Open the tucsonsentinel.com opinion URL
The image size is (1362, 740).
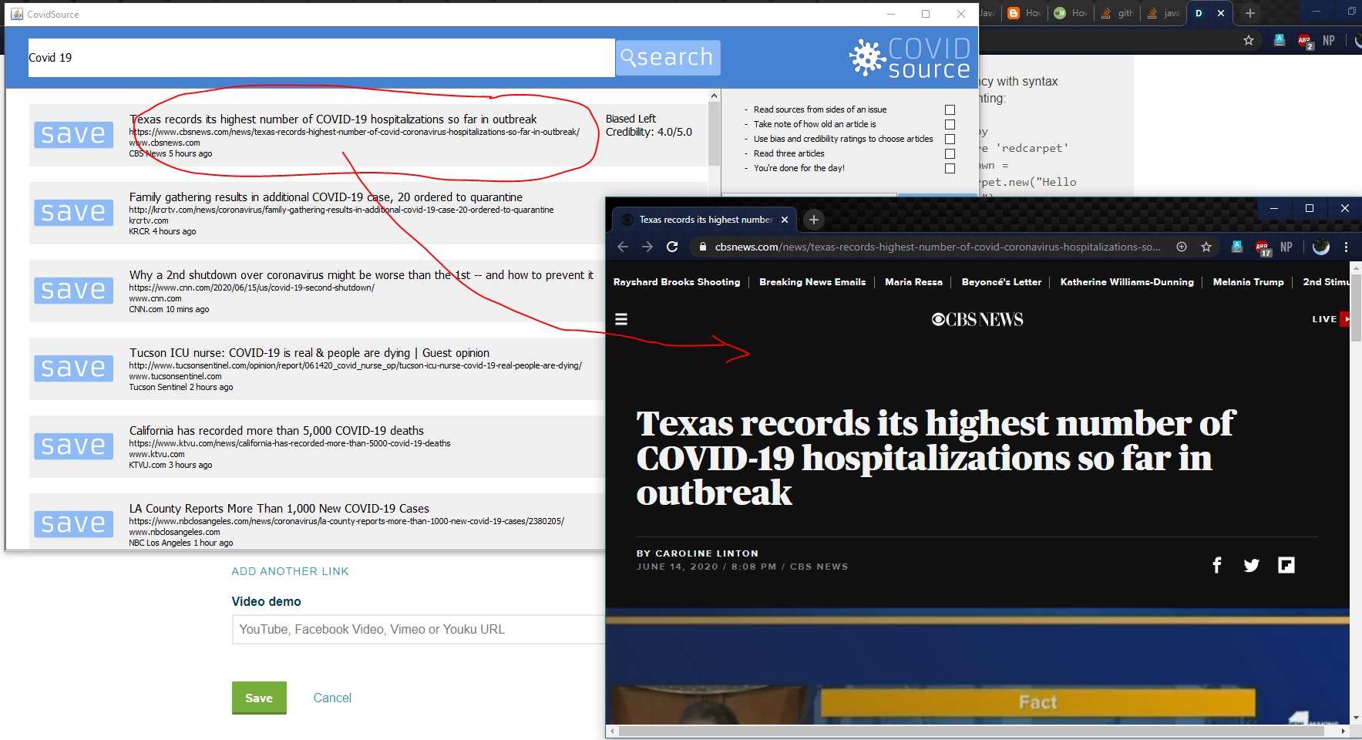click(355, 365)
